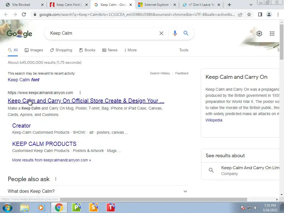Open the Windows Start menu

point(7,207)
